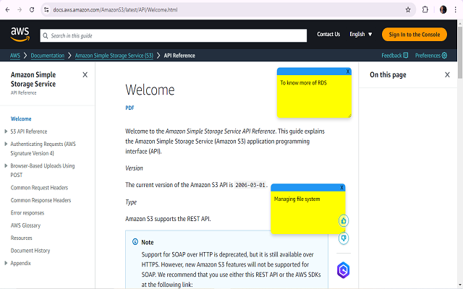Click Sign In to the Console button
The height and width of the screenshot is (289, 463).
tap(415, 35)
